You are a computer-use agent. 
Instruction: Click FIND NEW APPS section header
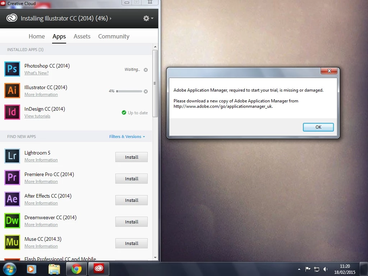[22, 137]
